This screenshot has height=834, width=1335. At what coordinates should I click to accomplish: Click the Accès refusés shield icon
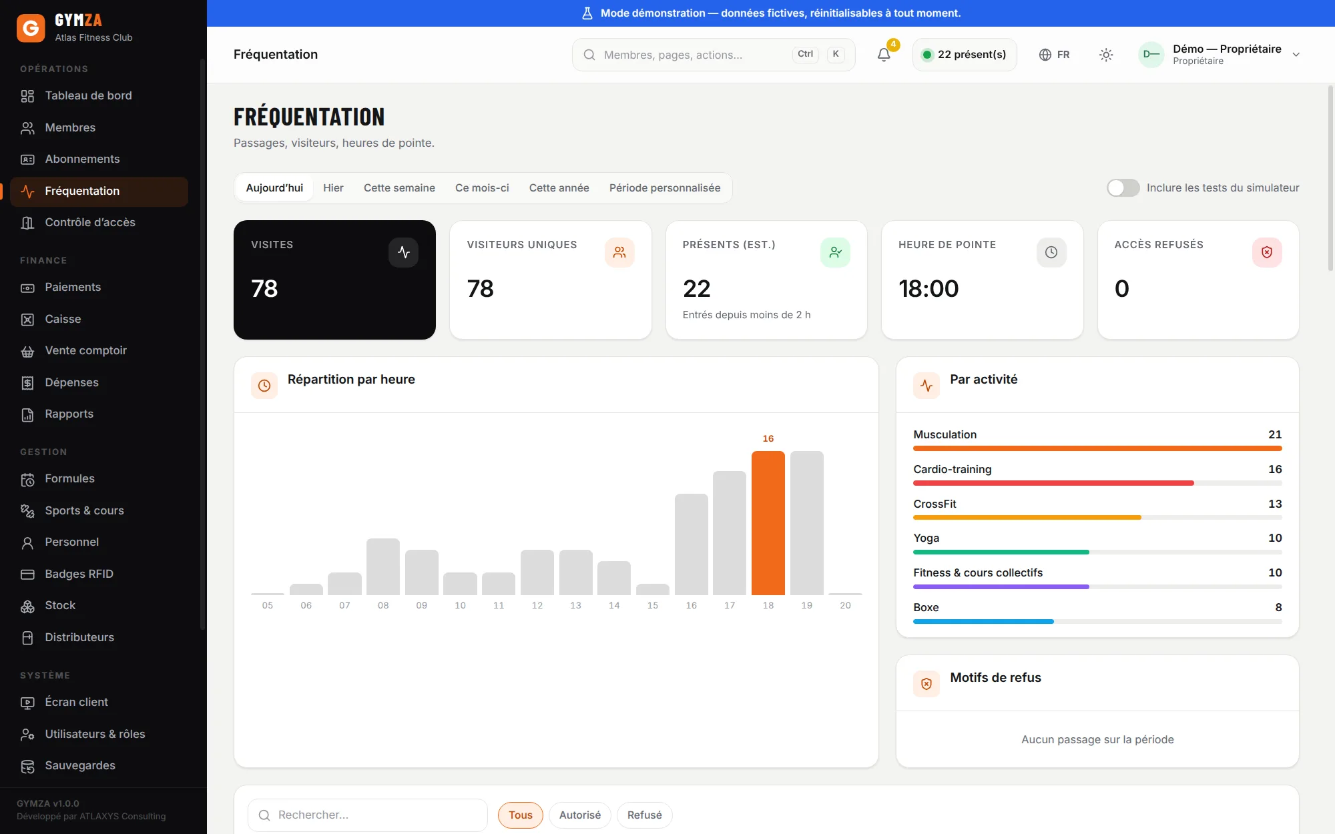coord(1267,252)
